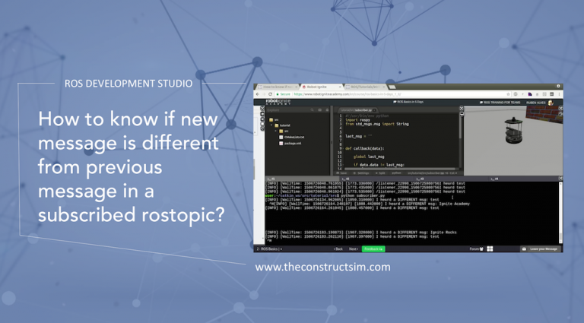Collapse the tutorial folder

click(271, 125)
